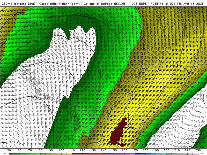Viewport: 207px width, 155px height.
Task: Select the darkest green swatch under the 50 label
Action: (x=12, y=154)
